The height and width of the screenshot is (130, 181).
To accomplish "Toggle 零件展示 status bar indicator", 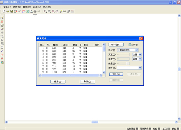I will click(146, 129).
